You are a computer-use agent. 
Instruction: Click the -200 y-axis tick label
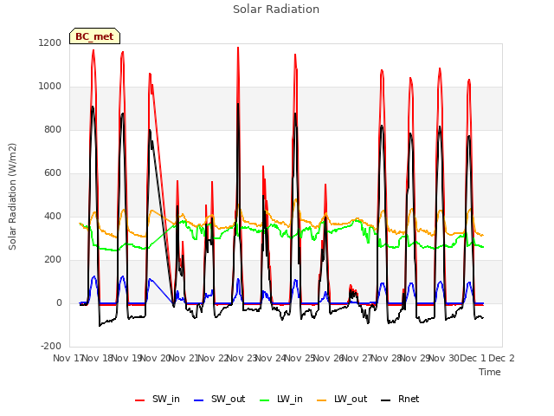click(x=51, y=347)
